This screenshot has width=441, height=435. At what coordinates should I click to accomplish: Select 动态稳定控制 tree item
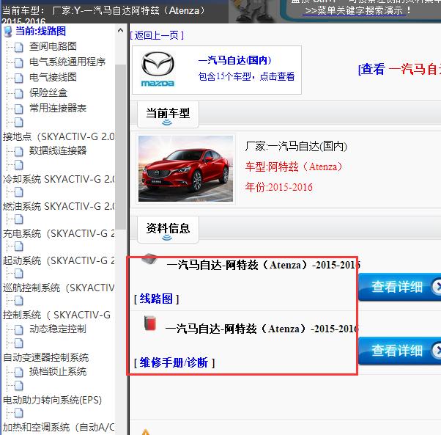tap(58, 329)
